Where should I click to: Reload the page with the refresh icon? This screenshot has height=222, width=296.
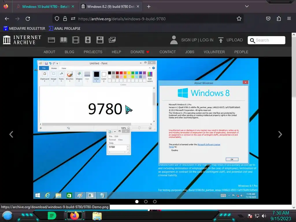(x=28, y=19)
